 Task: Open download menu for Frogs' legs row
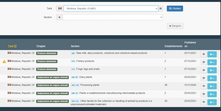click(212, 70)
